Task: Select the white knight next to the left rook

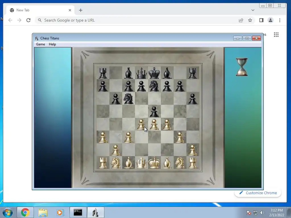Action: (116, 163)
